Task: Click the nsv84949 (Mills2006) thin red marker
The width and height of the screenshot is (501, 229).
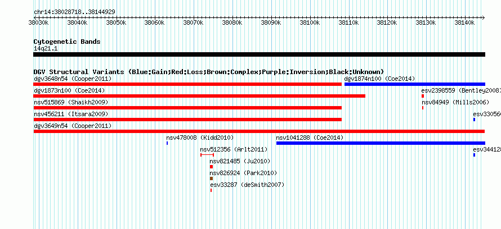Action: pos(423,108)
